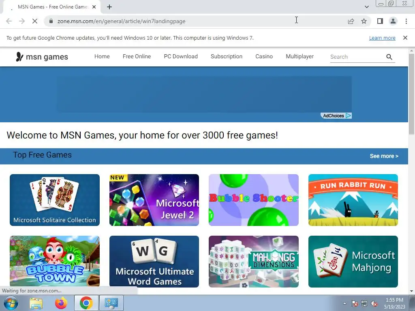This screenshot has width=415, height=311.
Task: Open the taskbar clock and date
Action: click(x=394, y=303)
